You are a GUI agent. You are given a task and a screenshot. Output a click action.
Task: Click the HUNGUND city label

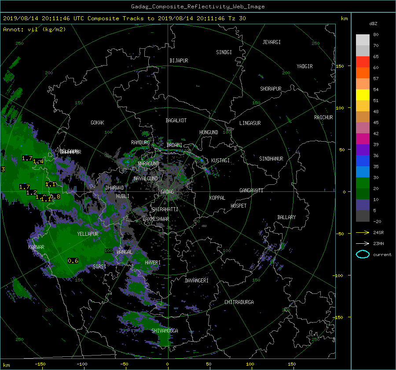(209, 132)
